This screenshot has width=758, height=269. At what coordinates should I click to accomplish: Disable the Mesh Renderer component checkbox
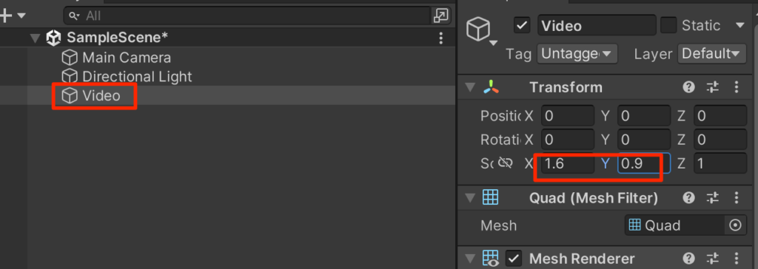click(x=514, y=259)
